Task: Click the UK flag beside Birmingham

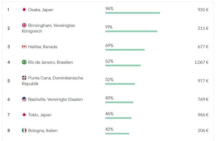Action: pos(24,25)
